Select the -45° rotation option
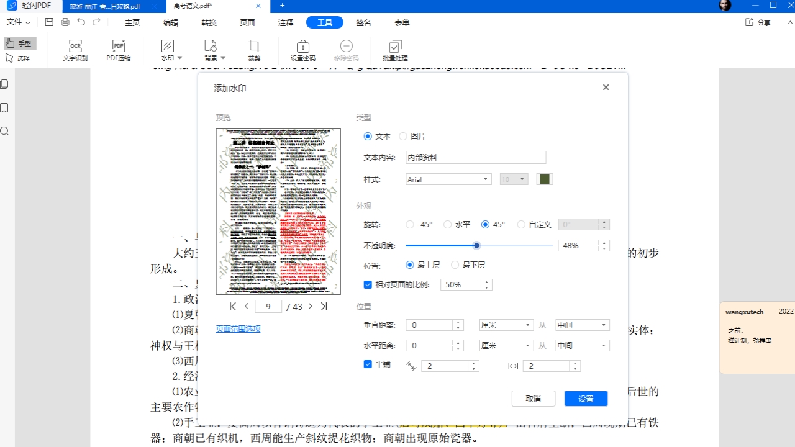The image size is (795, 447). point(409,224)
